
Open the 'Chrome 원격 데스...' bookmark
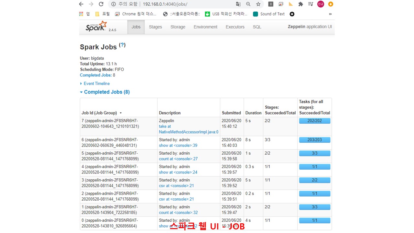(x=135, y=14)
